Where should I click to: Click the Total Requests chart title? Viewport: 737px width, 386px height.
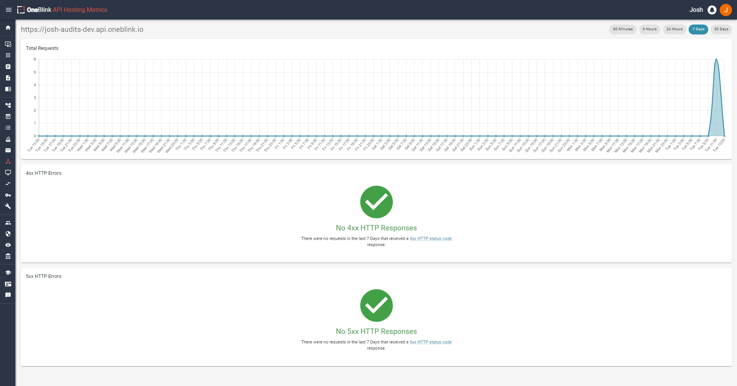[42, 48]
